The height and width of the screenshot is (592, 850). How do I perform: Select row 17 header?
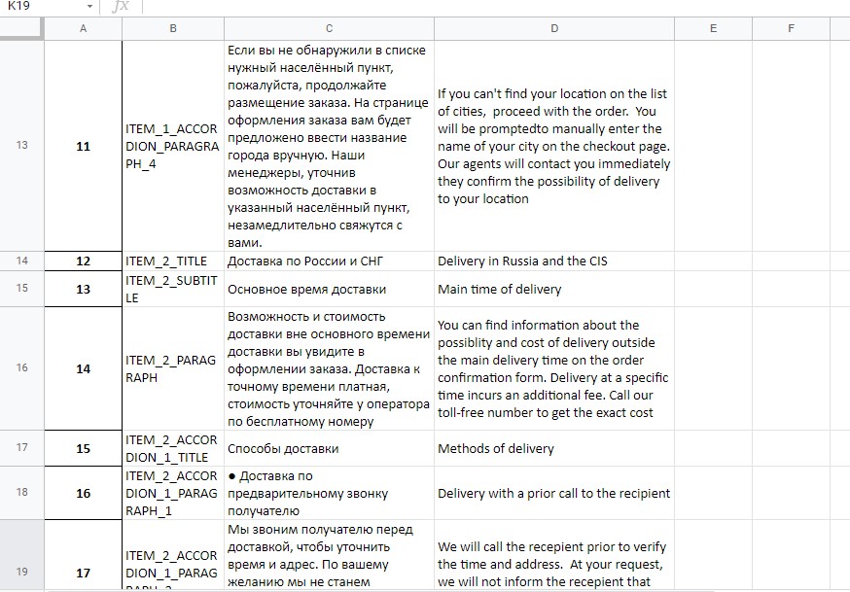pyautogui.click(x=21, y=448)
